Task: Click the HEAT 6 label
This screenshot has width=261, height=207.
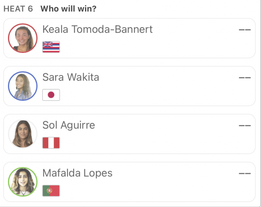Action: 18,9
